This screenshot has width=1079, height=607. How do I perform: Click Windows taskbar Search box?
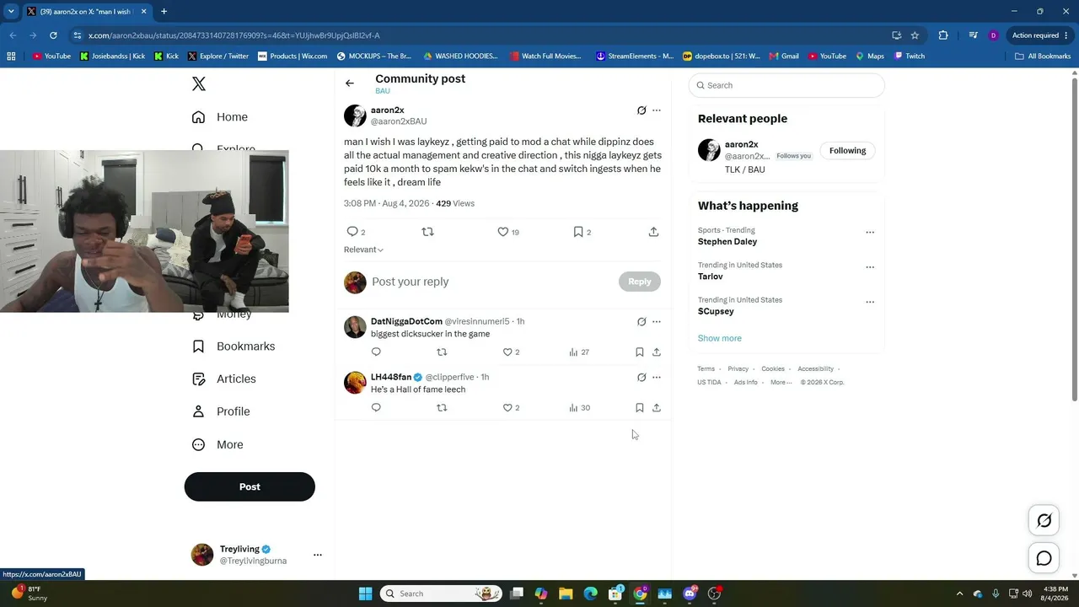tap(440, 594)
